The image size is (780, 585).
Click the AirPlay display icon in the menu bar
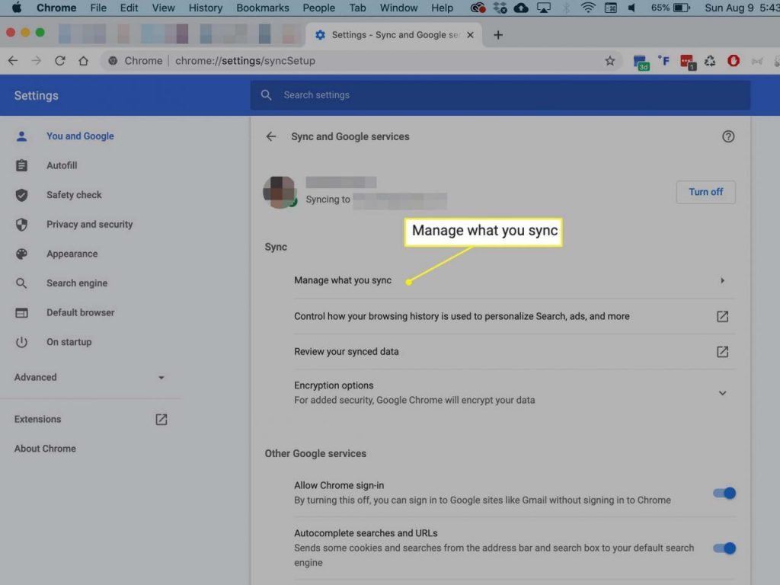(x=543, y=8)
